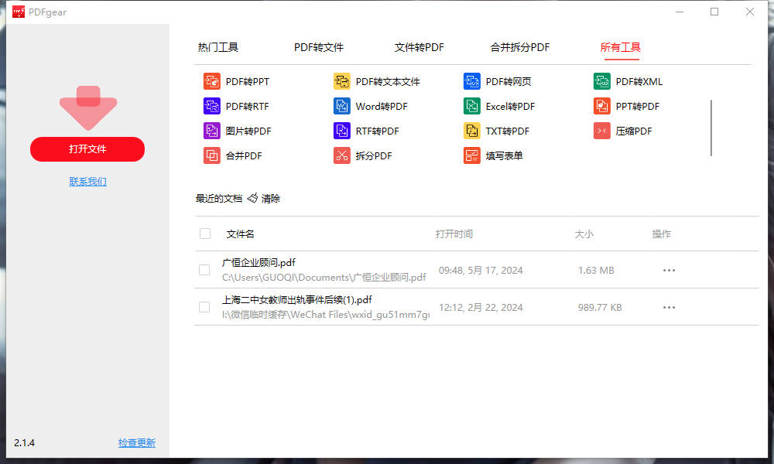The width and height of the screenshot is (774, 464).
Task: Open the PDF转RTF tool icon
Action: [x=212, y=106]
